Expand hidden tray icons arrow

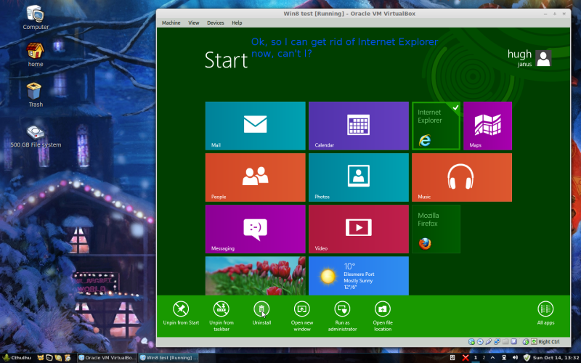tap(493, 357)
